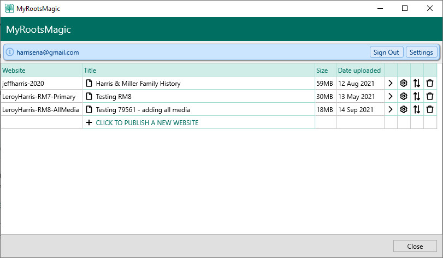Click the Sign Out button

386,52
